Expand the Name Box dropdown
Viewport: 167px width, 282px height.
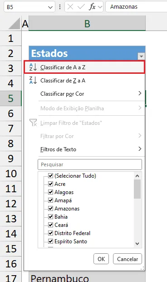(x=50, y=7)
